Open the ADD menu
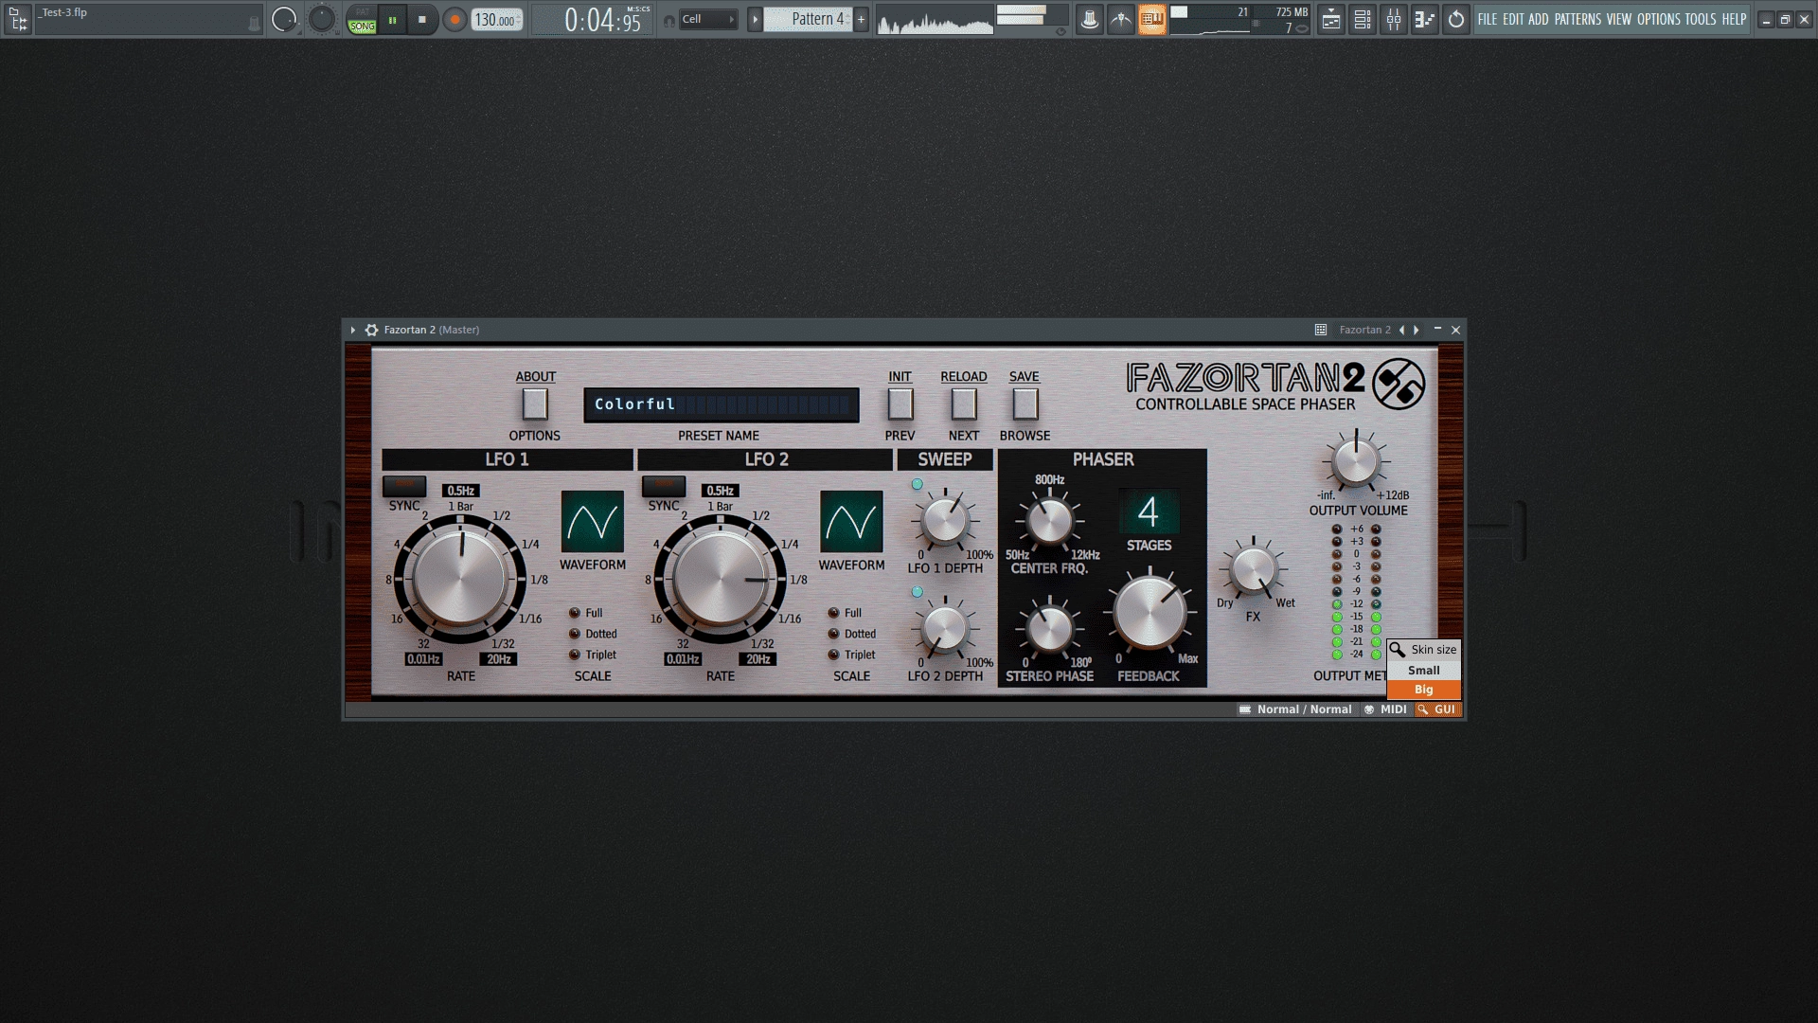The width and height of the screenshot is (1818, 1023). pyautogui.click(x=1539, y=19)
